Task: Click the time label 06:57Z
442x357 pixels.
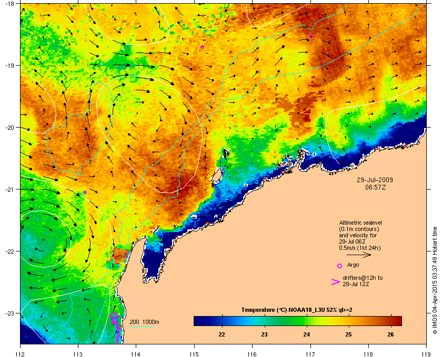Action: (375, 187)
